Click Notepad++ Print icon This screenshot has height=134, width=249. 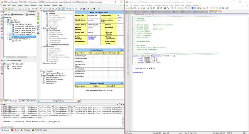(x=144, y=8)
